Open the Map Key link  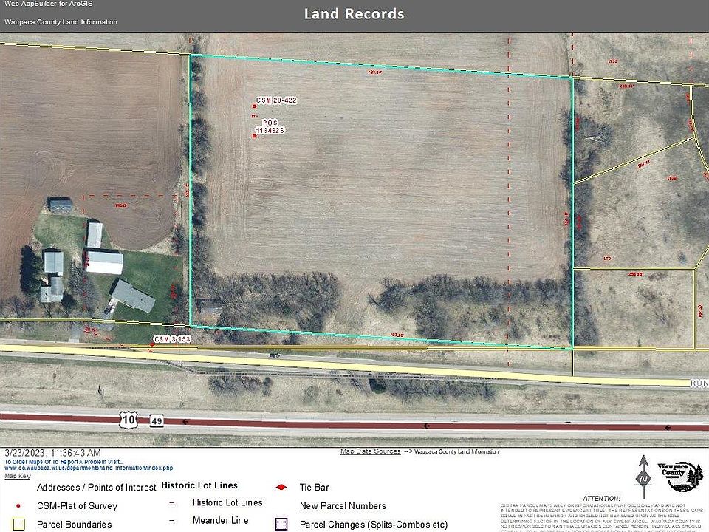(18, 476)
